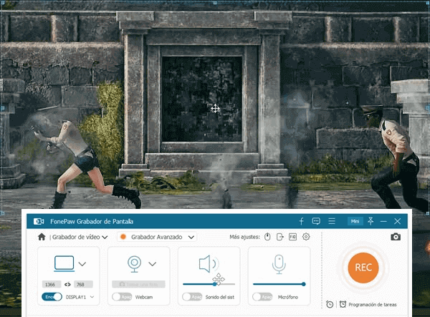Take a screenshot with the camera icon
The width and height of the screenshot is (430, 317).
396,237
